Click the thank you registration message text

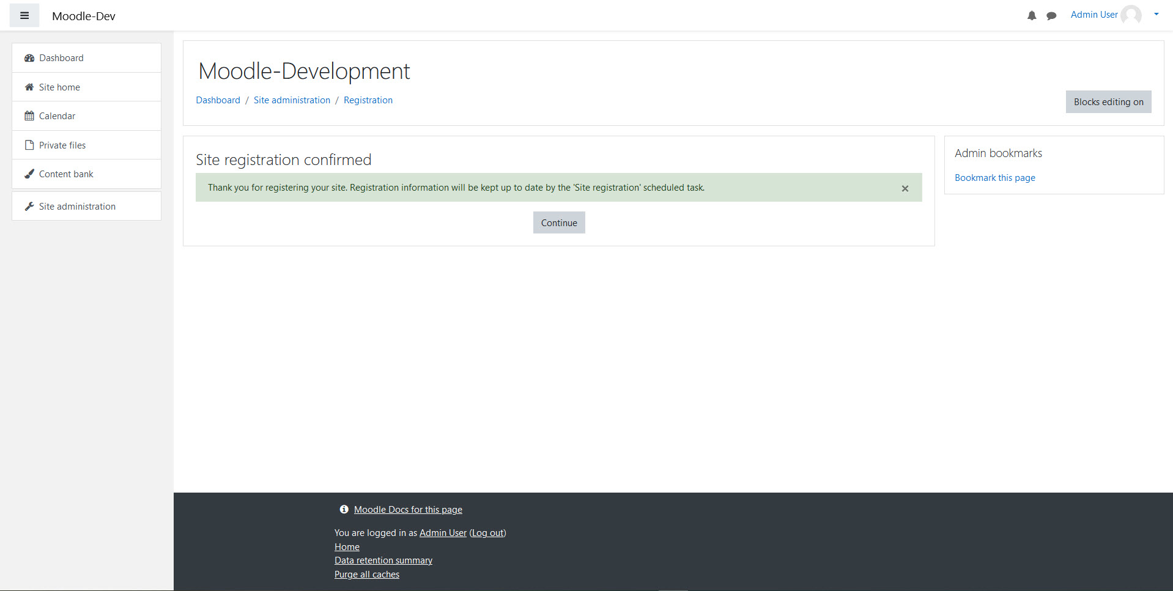point(456,188)
